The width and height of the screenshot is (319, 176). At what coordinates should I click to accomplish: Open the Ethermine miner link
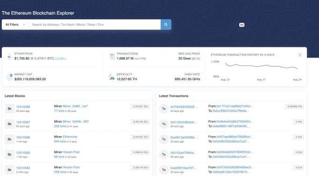70,137
